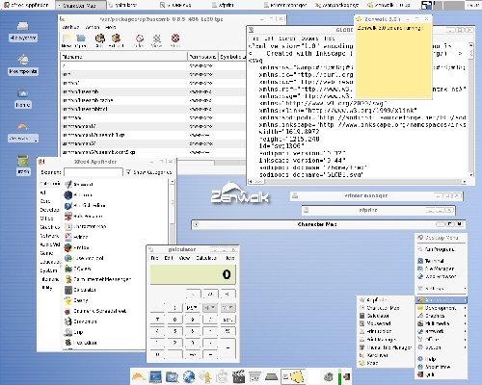Viewport: 482px width, 385px height.
Task: Launch terminal from bottom panel monitor icon
Action: pyautogui.click(x=156, y=377)
